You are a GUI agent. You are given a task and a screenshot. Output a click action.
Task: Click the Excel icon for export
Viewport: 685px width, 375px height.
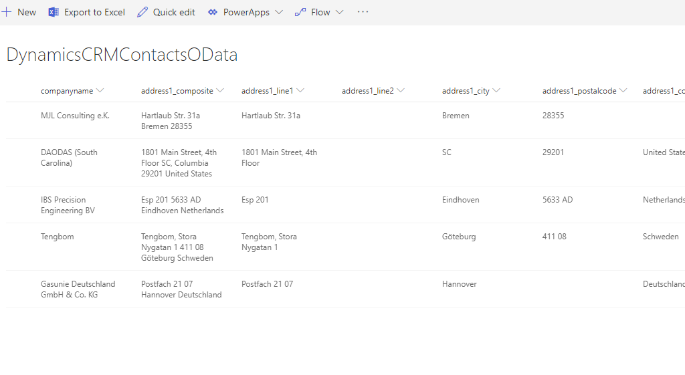tap(54, 12)
